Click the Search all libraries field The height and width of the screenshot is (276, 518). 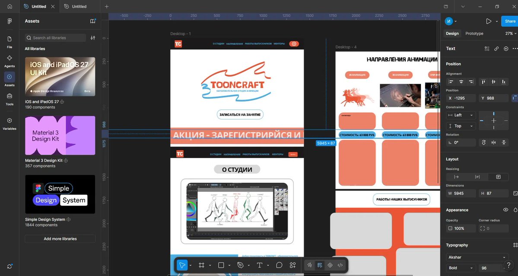(x=55, y=38)
